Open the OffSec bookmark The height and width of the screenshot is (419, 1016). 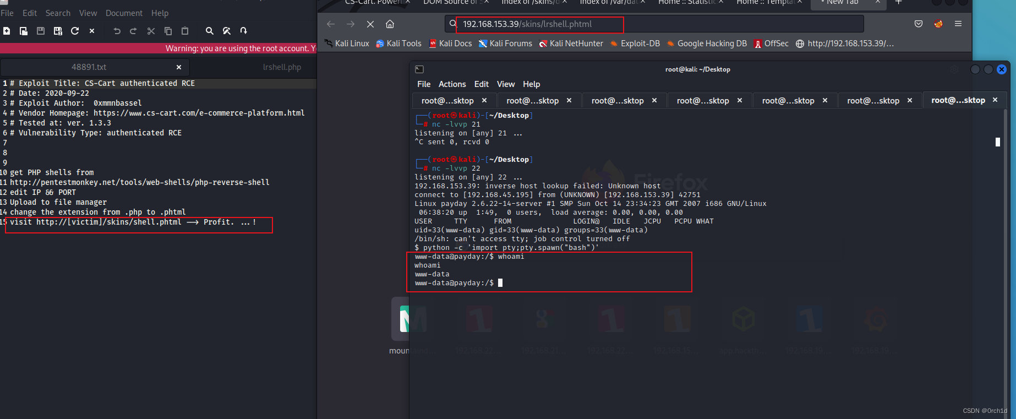[x=771, y=43]
